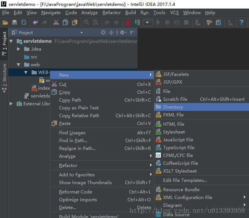Click Reformat Code in context menu
The width and height of the screenshot is (249, 218).
102,192
